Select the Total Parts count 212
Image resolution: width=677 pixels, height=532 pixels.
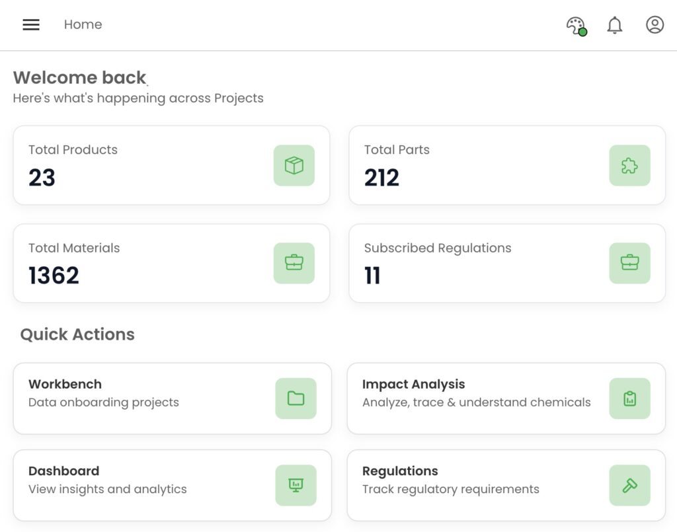tap(381, 178)
